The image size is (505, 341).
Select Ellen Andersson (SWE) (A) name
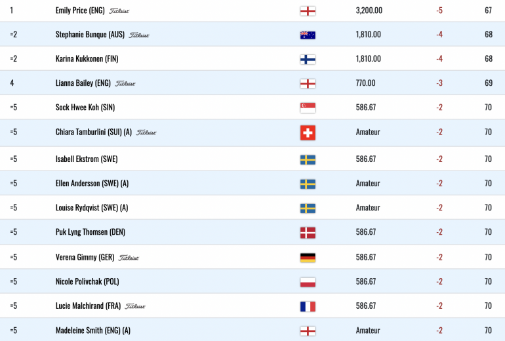click(x=92, y=184)
